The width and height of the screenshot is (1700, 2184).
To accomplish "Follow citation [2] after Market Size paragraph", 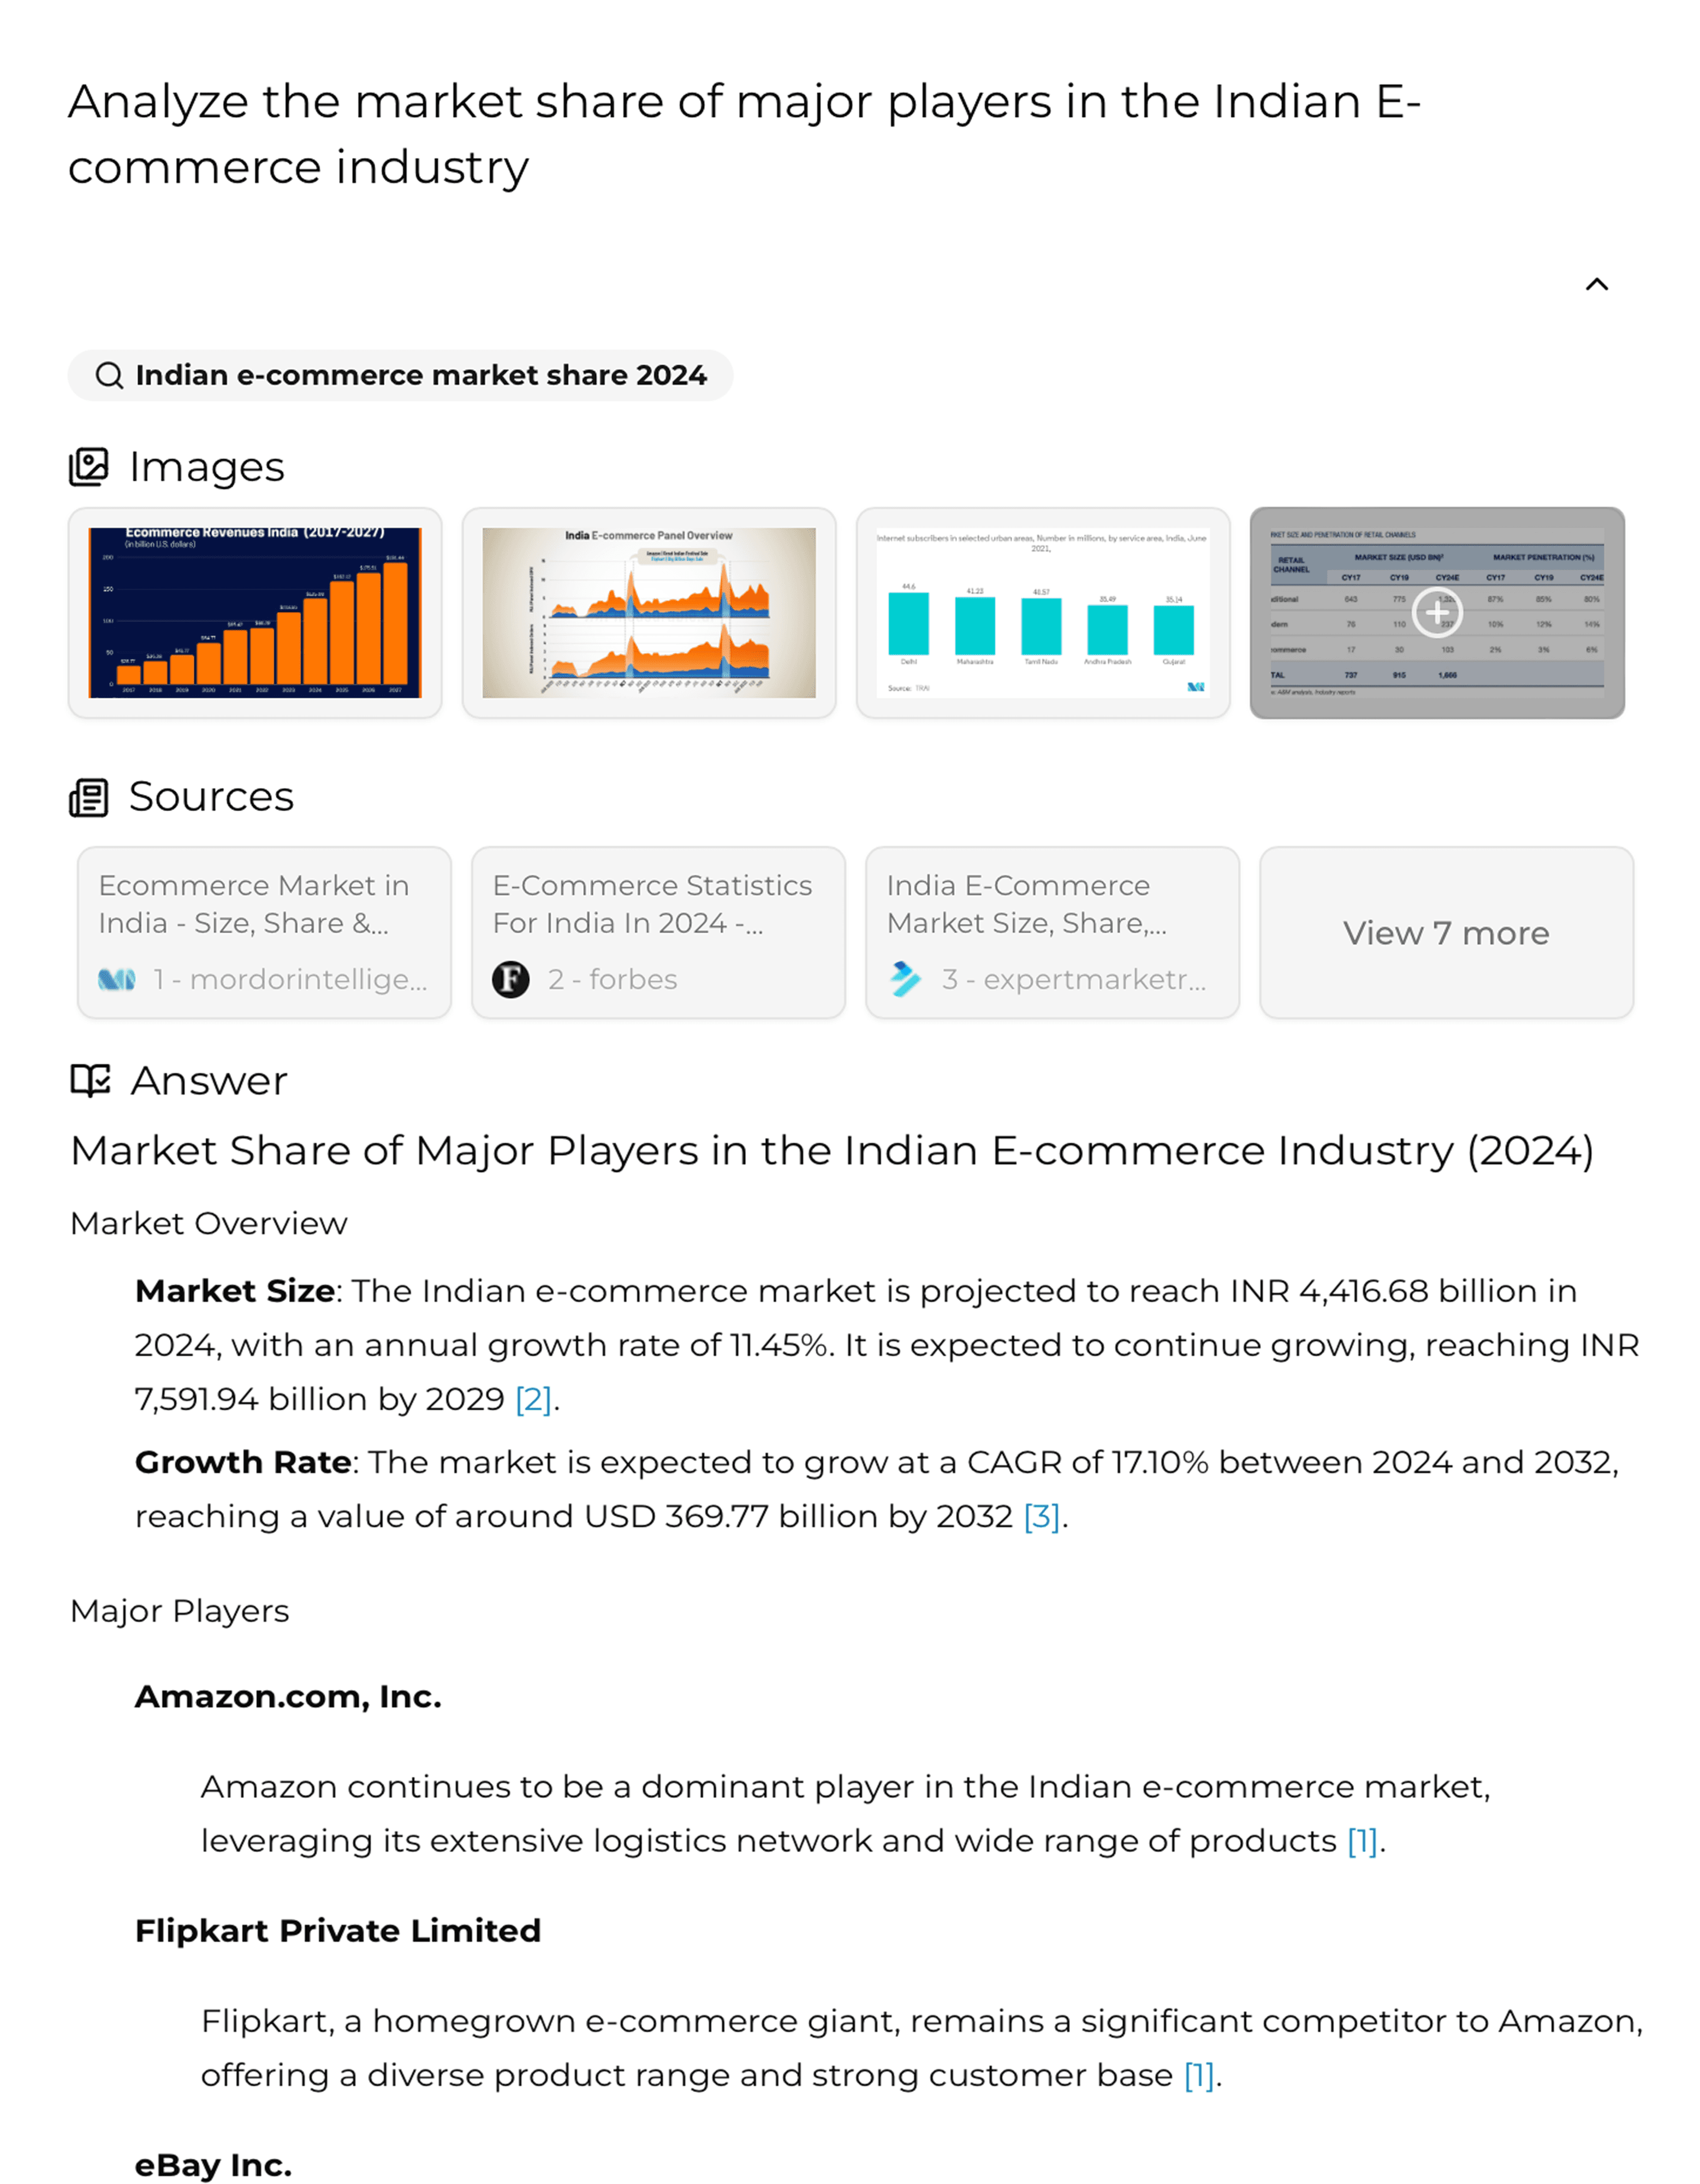I will click(x=533, y=1399).
